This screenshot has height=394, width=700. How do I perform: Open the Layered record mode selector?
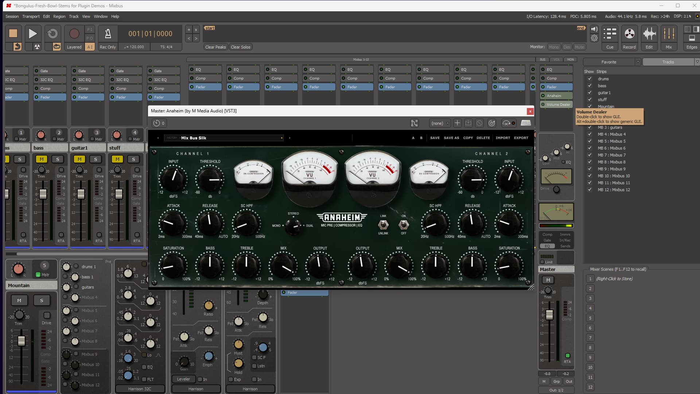(74, 47)
